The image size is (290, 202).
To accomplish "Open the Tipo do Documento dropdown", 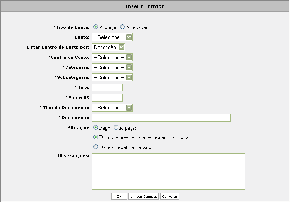I will tap(112, 108).
